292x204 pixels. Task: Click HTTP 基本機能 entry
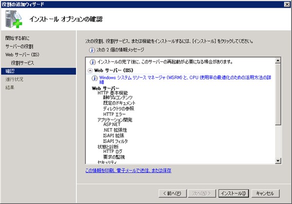point(113,93)
